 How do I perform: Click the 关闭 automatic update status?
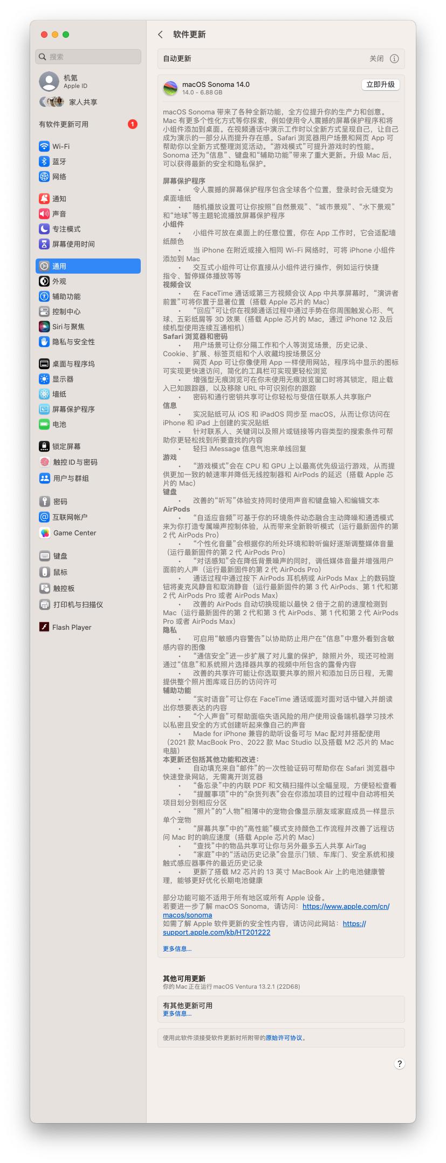[x=376, y=58]
